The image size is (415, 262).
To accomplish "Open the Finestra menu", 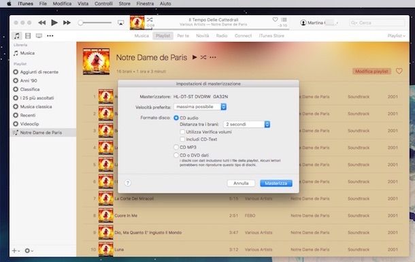I will [x=145, y=3].
